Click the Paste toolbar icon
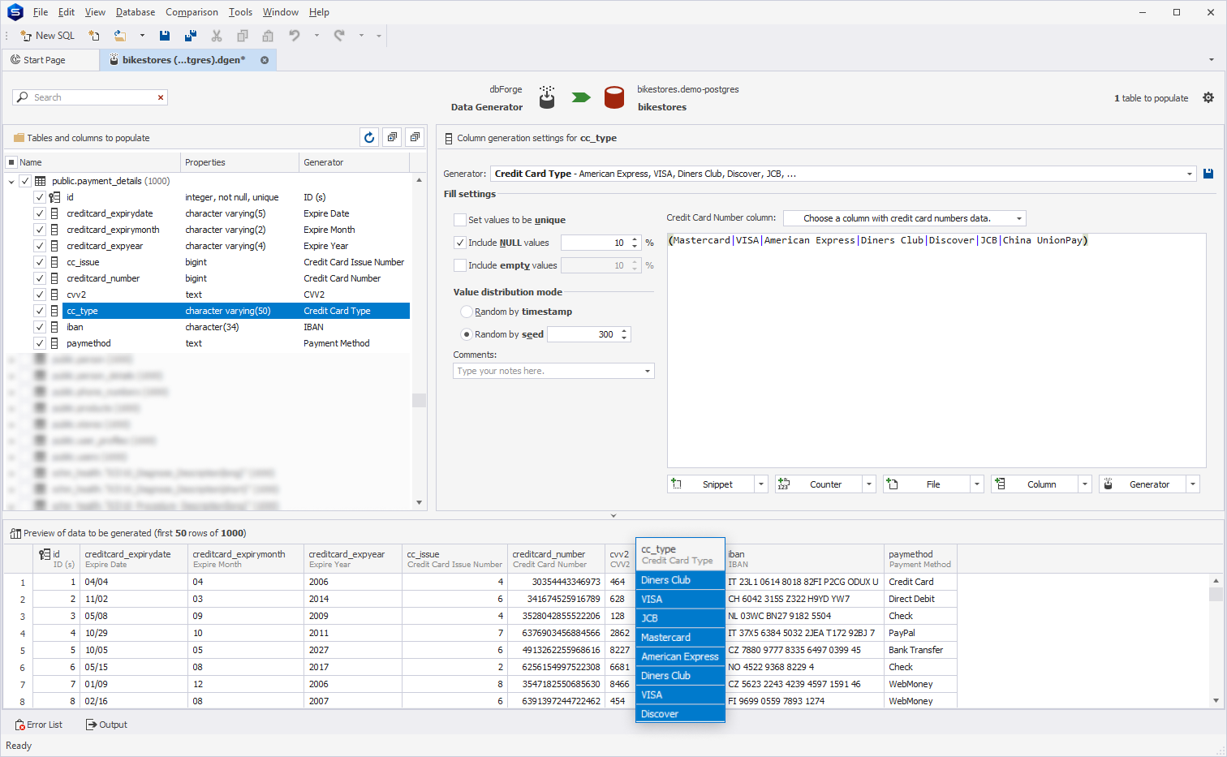This screenshot has height=757, width=1227. tap(268, 36)
